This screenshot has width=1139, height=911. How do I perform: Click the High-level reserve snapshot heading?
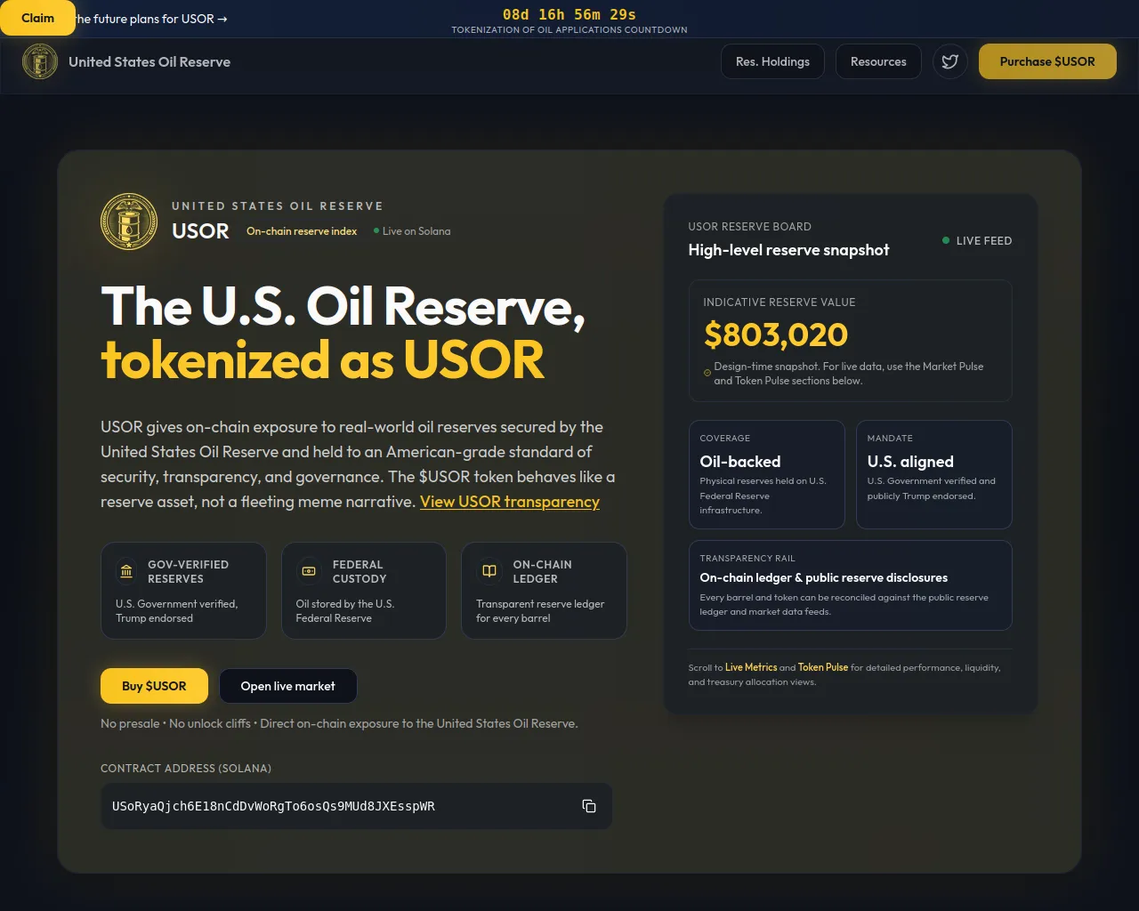[x=788, y=250]
